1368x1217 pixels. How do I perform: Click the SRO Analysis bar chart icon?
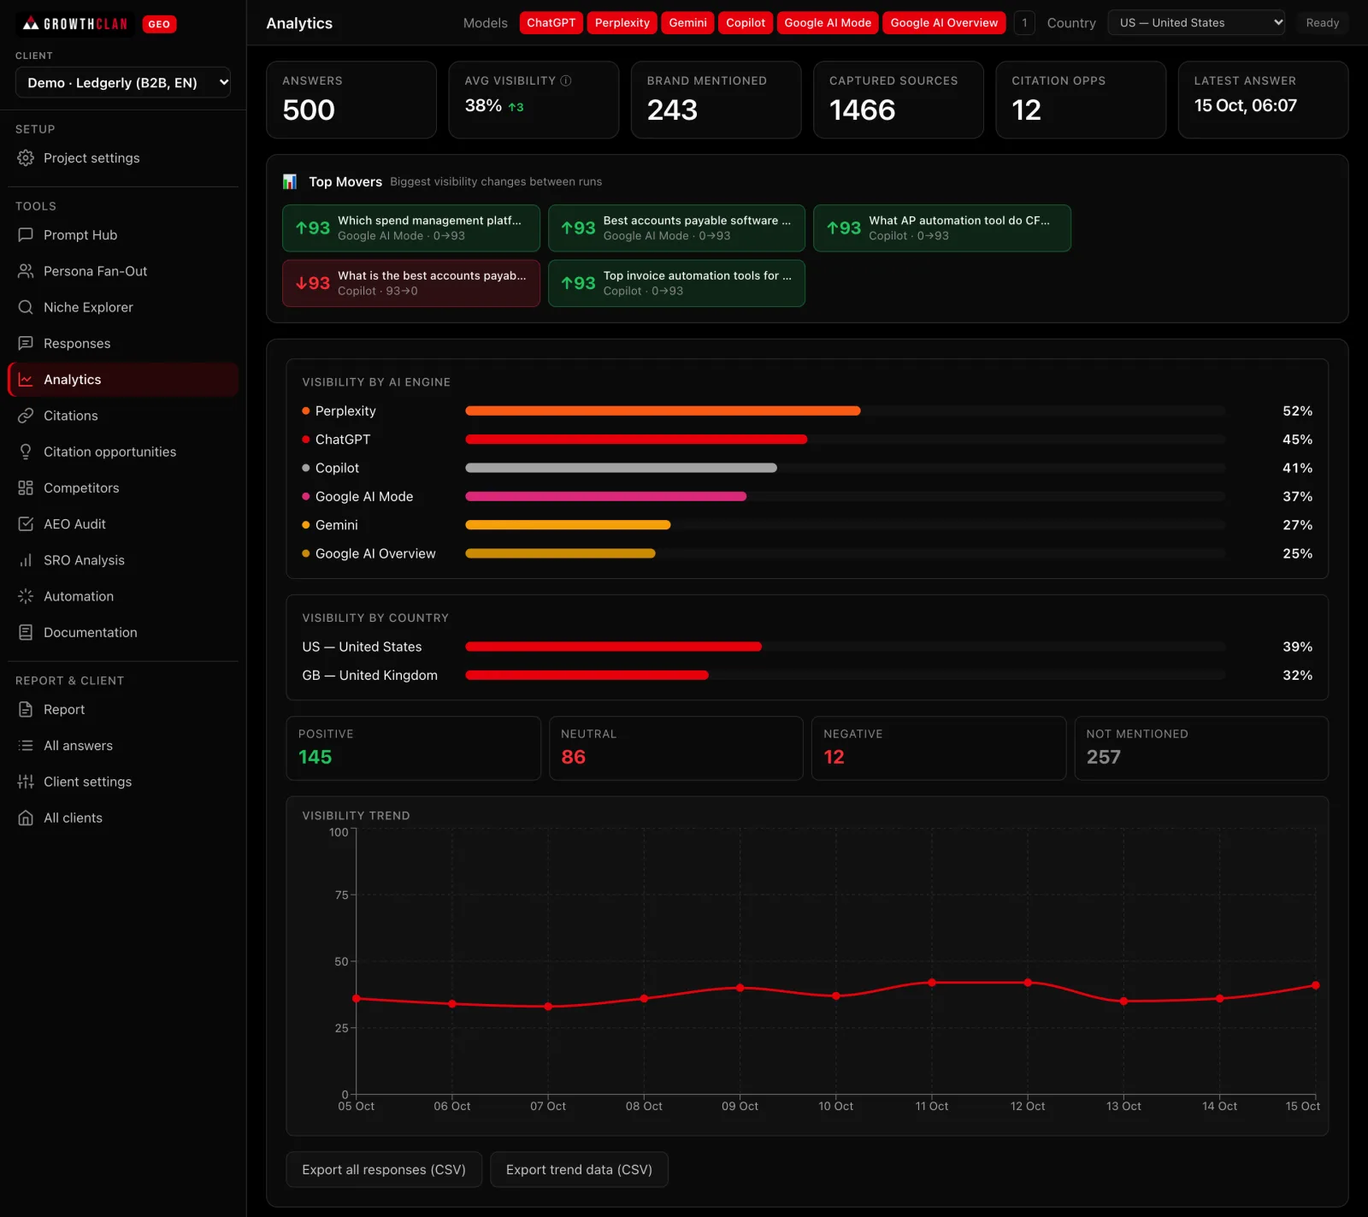(x=26, y=560)
